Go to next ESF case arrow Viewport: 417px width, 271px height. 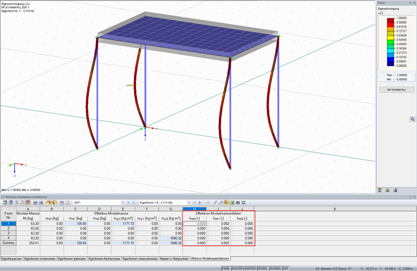point(133,203)
